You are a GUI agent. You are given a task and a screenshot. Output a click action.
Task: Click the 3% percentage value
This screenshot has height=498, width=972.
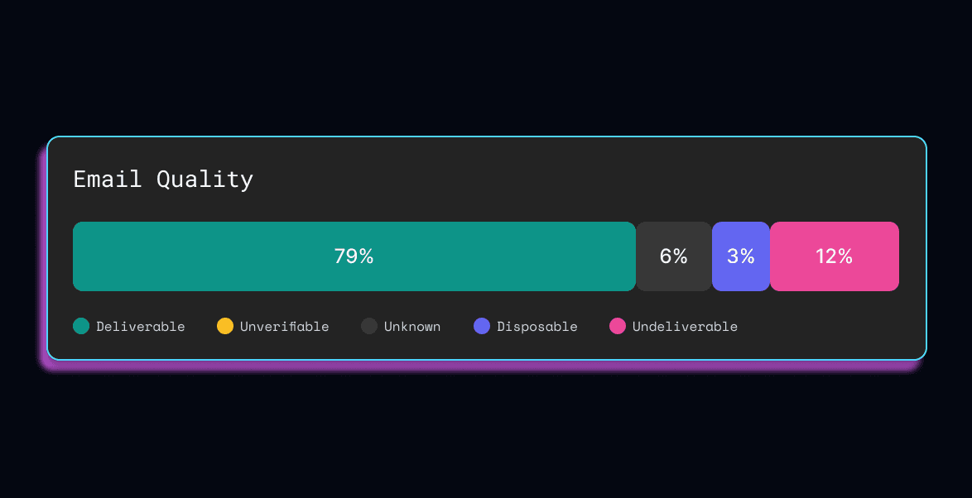(741, 256)
